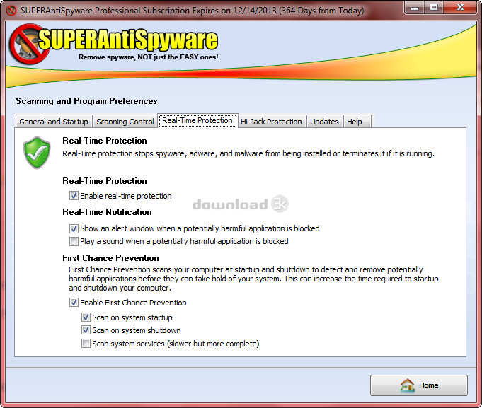Viewport: 482px width, 408px height.
Task: Click the 'Remove spyware, NOT just the EASY ones!' tagline
Action: tap(149, 57)
